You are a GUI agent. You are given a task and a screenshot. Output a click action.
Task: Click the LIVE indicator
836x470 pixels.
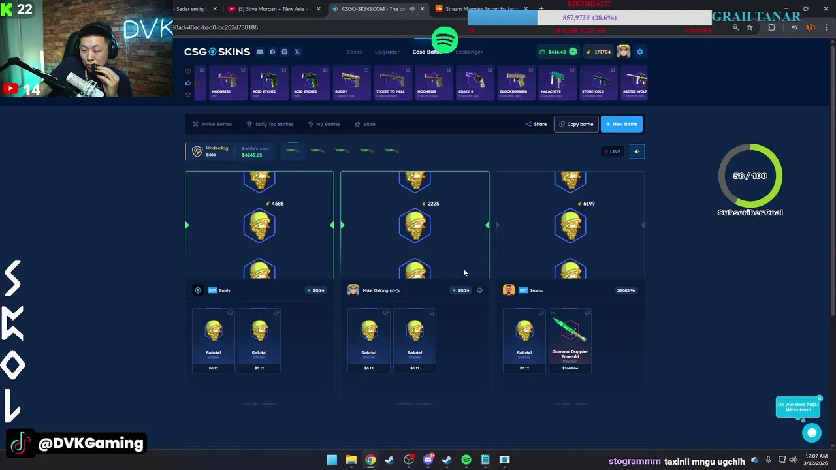pos(612,151)
